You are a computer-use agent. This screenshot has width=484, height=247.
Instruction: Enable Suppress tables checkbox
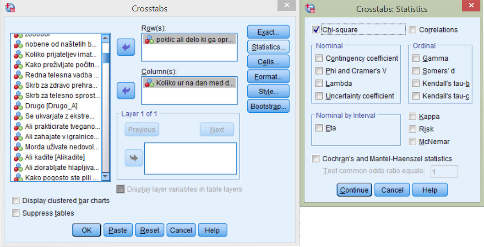pos(16,213)
